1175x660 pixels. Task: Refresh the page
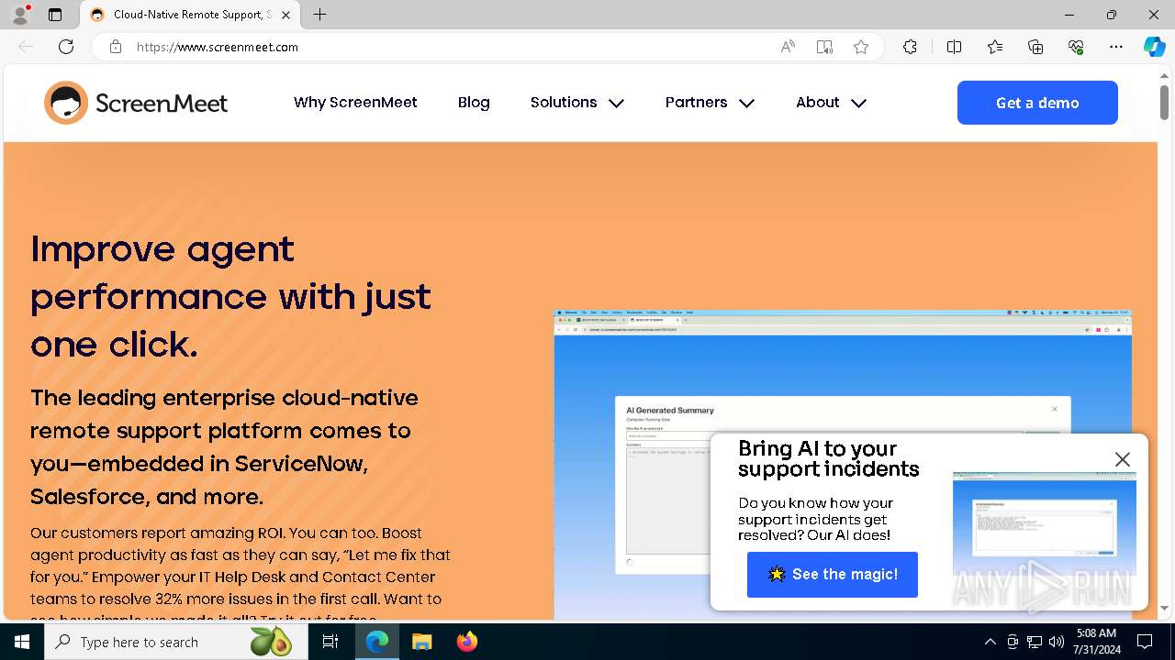pos(66,47)
